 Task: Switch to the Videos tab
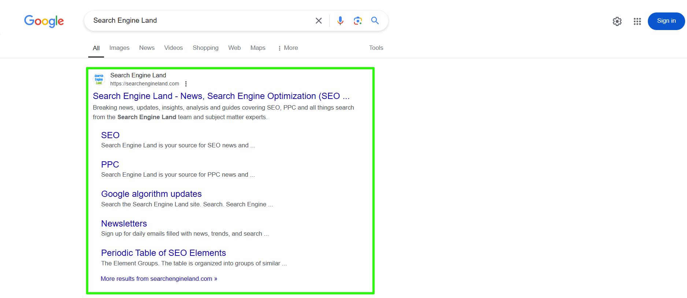tap(174, 48)
